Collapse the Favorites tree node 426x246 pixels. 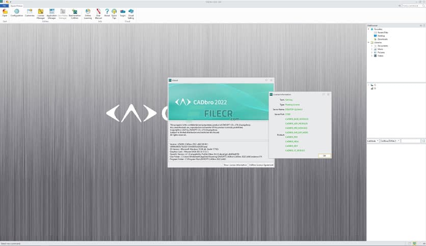pyautogui.click(x=369, y=29)
